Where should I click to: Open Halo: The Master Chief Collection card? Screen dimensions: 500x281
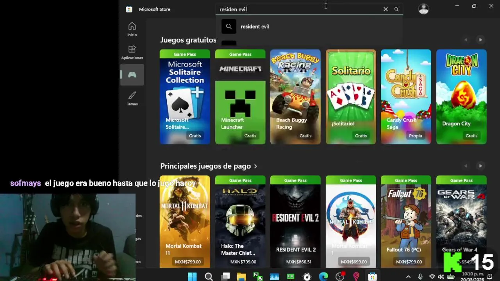tap(240, 222)
